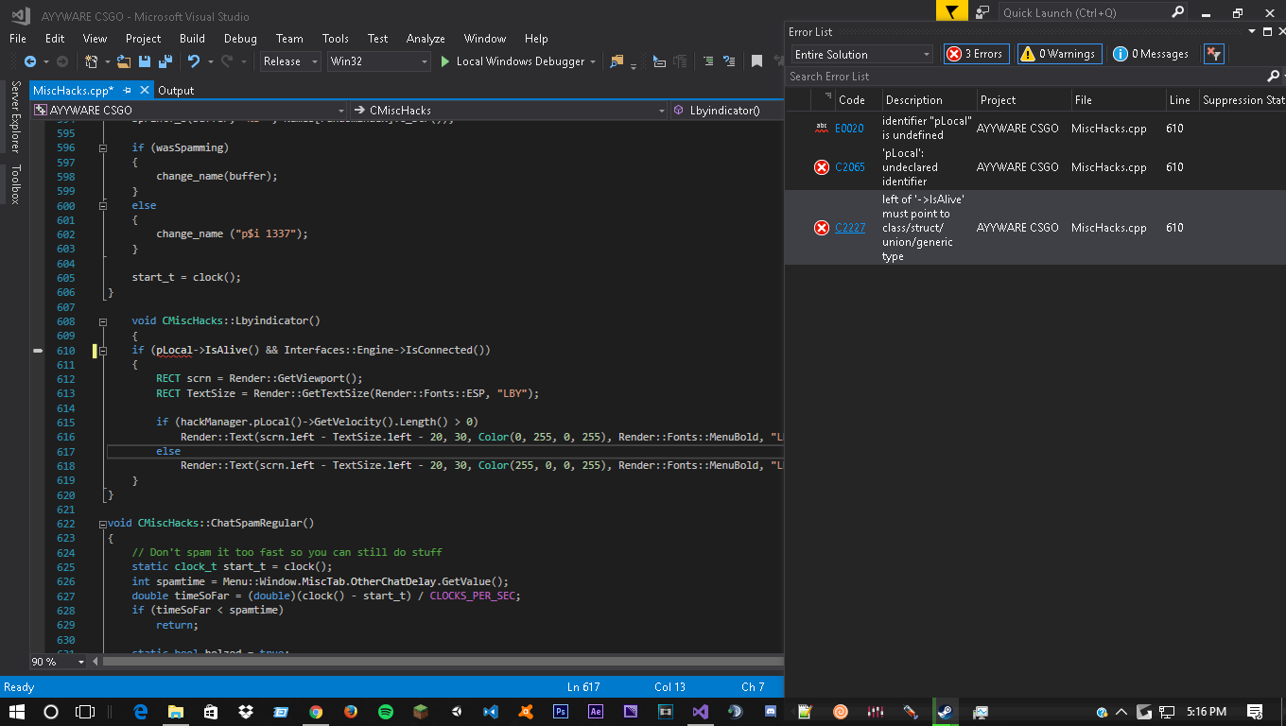Expand the Entire Solution scope dropdown

coord(861,55)
